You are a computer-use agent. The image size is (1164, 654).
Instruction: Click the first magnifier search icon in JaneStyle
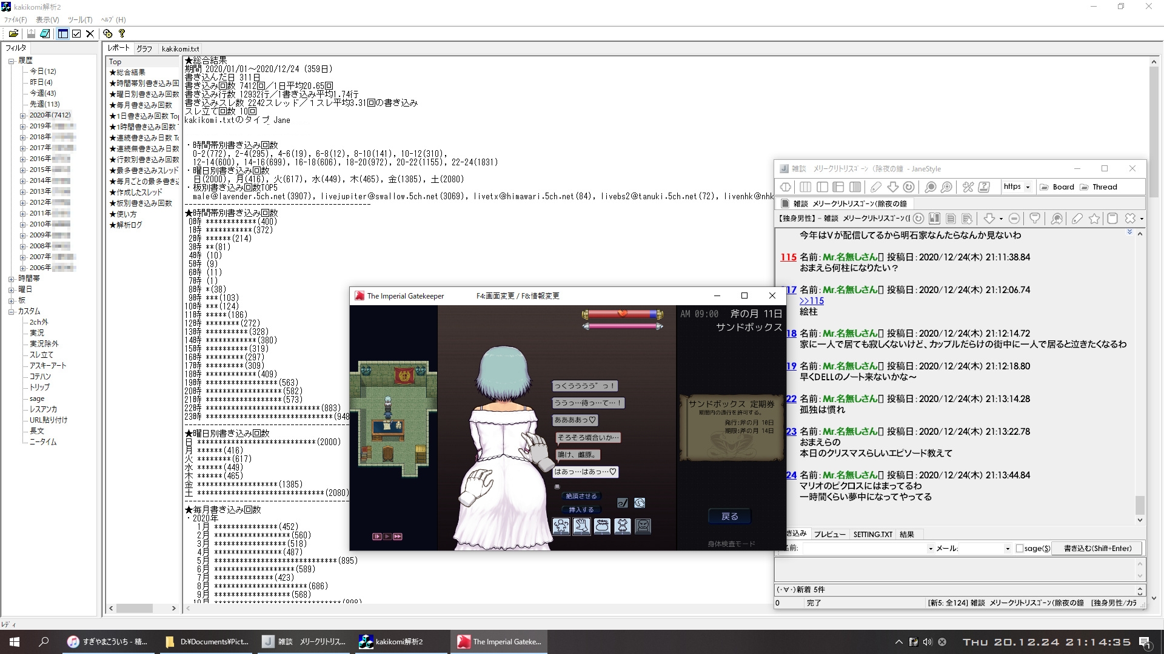pyautogui.click(x=931, y=187)
